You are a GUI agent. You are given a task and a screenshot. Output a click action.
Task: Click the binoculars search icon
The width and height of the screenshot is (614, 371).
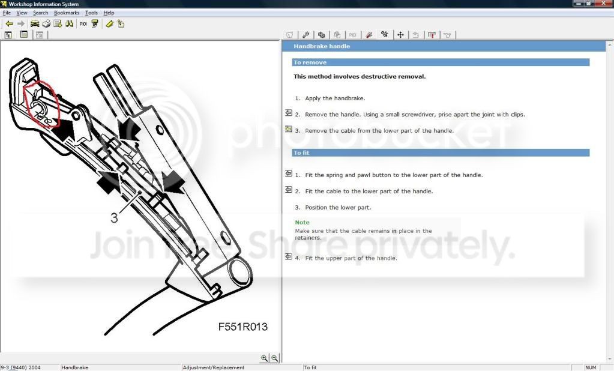[69, 24]
